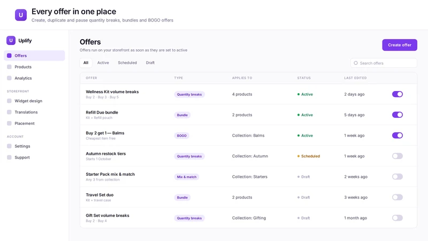Screen dimensions: 428x241
Task: Click the TYPE column header
Action: pyautogui.click(x=179, y=78)
